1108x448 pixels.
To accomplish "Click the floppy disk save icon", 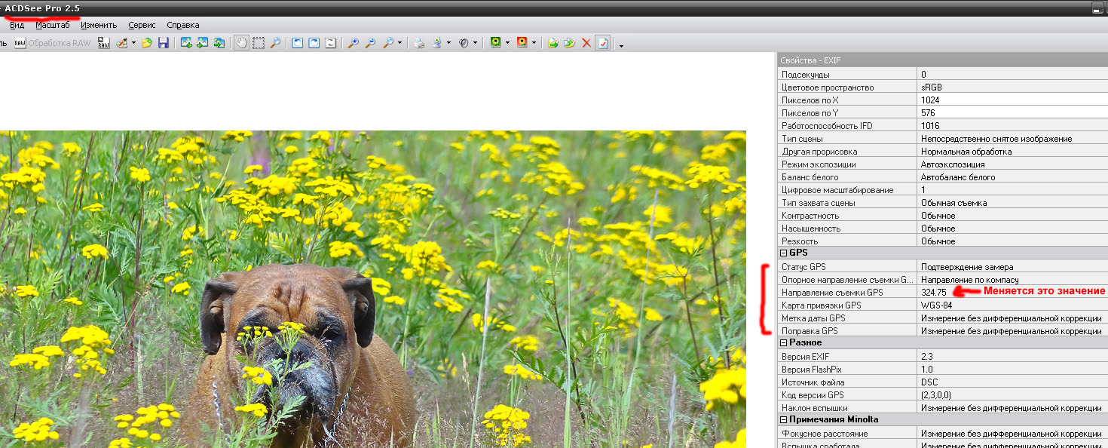I will [163, 43].
